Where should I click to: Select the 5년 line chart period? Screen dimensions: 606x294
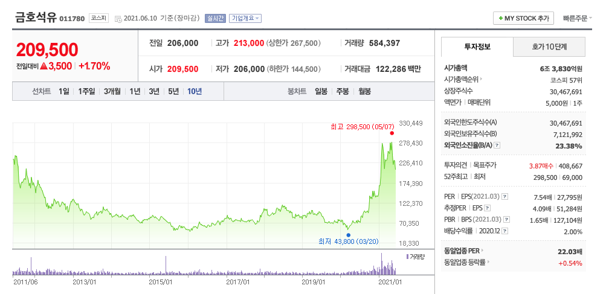click(173, 92)
